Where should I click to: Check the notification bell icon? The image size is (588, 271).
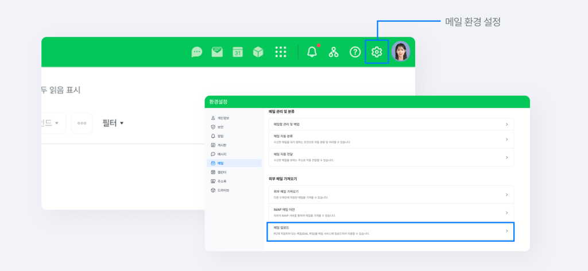(312, 52)
